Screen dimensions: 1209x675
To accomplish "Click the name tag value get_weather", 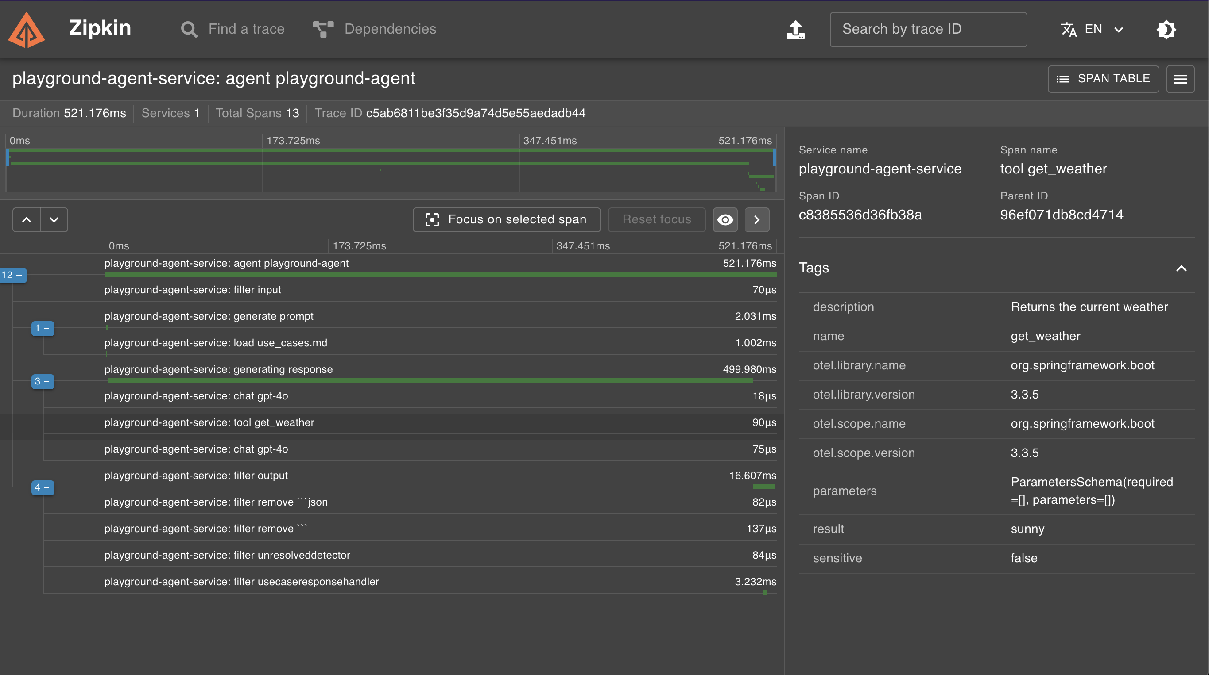I will pyautogui.click(x=1046, y=337).
